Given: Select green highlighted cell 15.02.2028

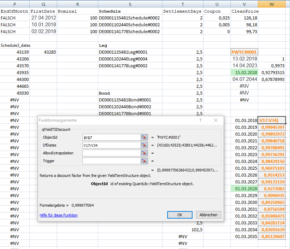Looking at the screenshot, I should pyautogui.click(x=244, y=72).
